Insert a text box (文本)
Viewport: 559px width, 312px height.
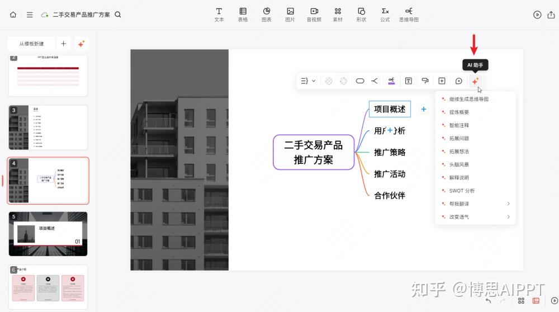pos(219,15)
